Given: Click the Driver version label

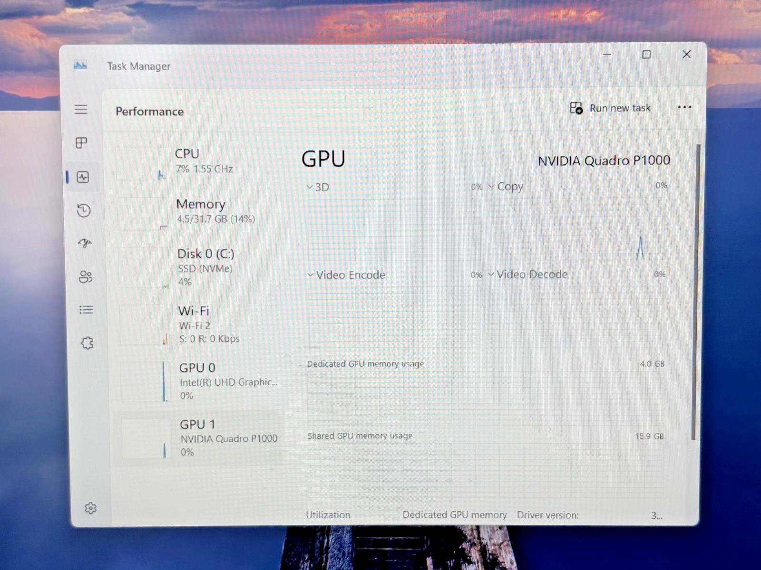Looking at the screenshot, I should (547, 515).
